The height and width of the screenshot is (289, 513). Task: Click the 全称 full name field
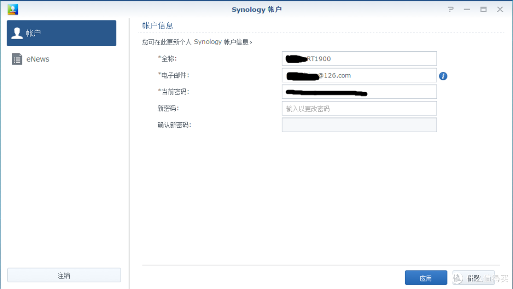(359, 58)
